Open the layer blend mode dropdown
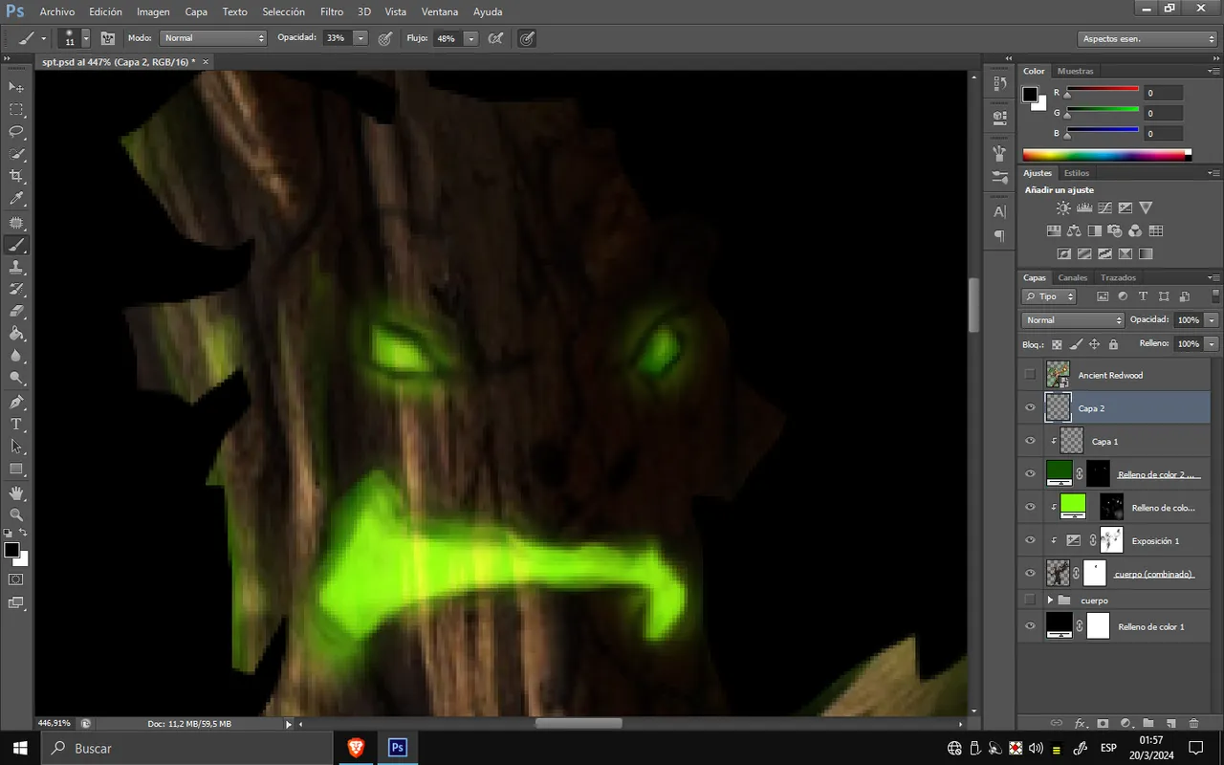Viewport: 1224px width, 765px height. [1073, 320]
